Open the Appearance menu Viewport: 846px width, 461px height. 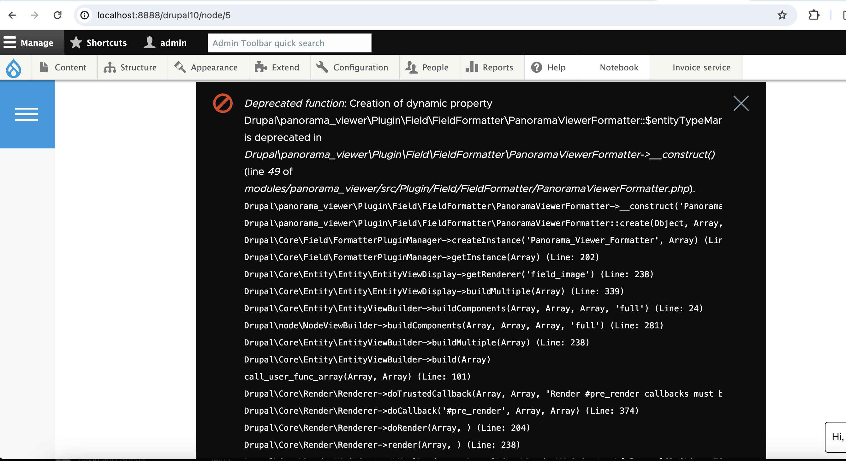click(x=206, y=67)
